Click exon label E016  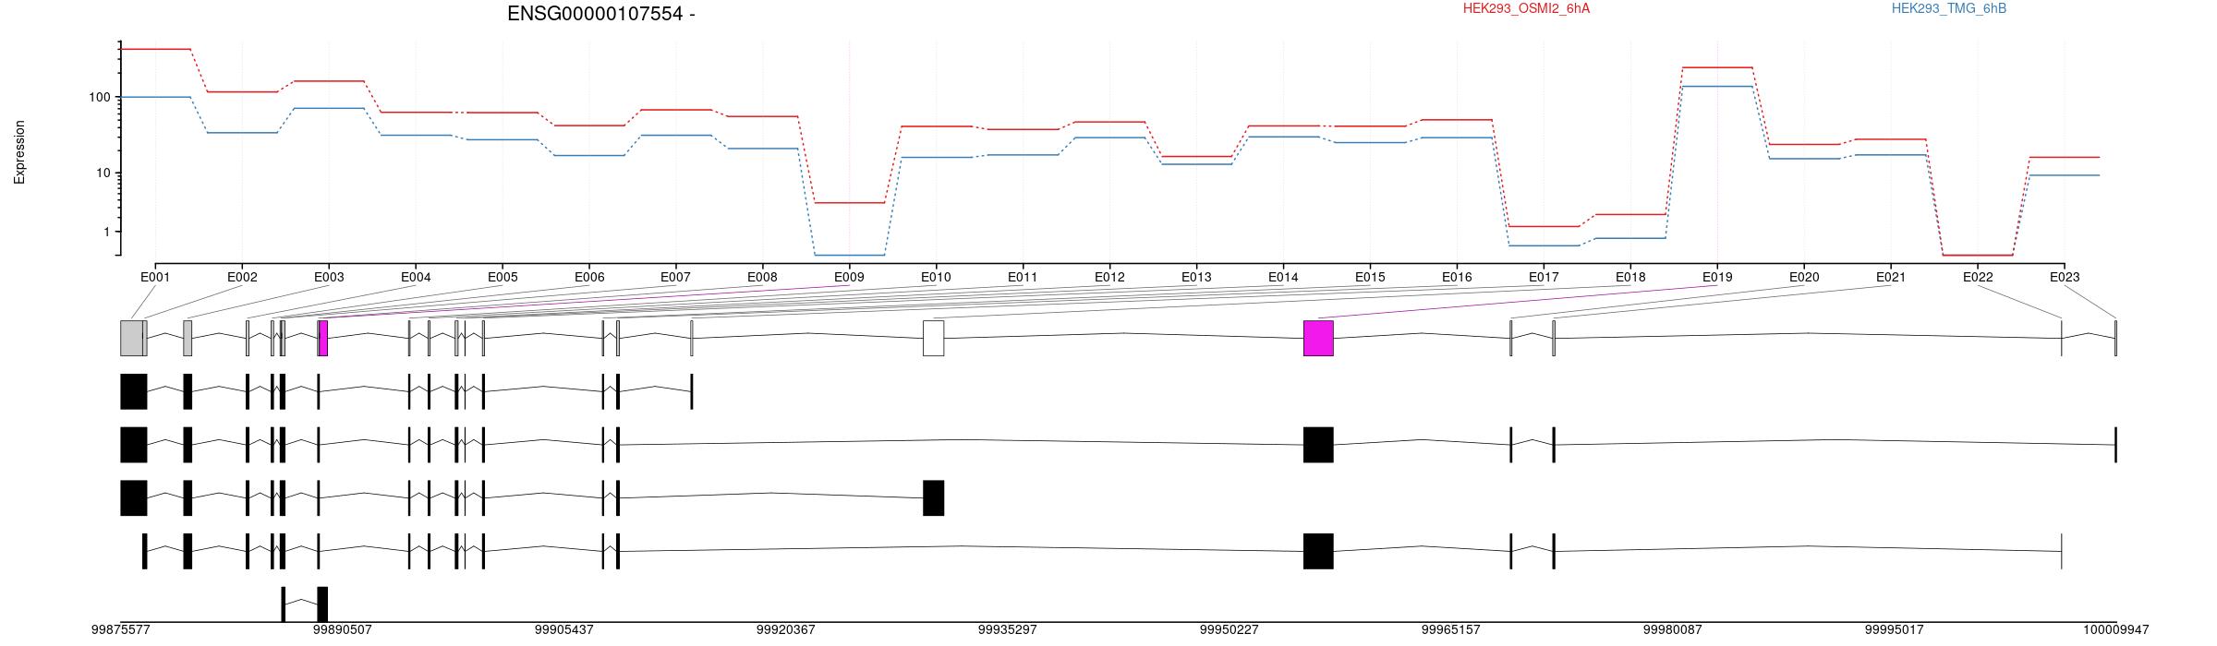coord(1457,277)
